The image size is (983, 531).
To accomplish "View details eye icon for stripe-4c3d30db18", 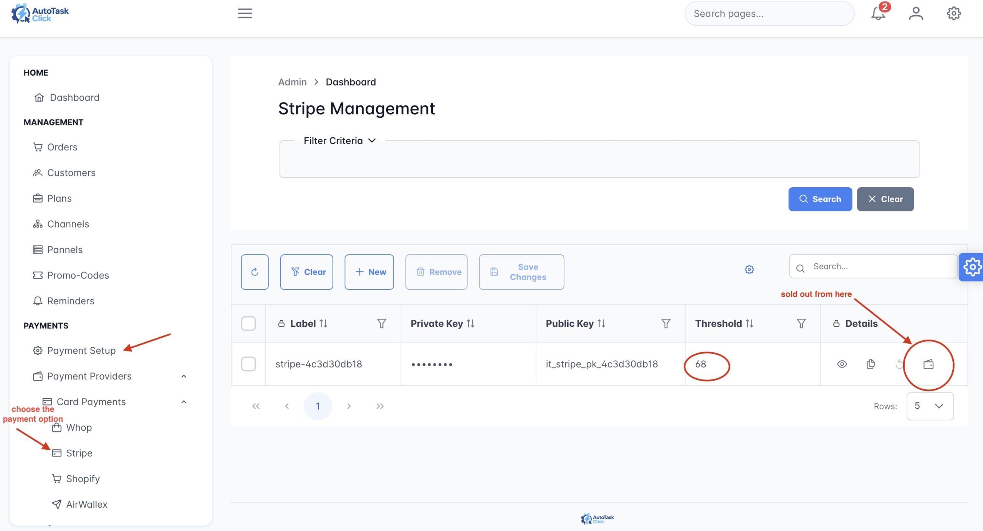I will click(842, 364).
